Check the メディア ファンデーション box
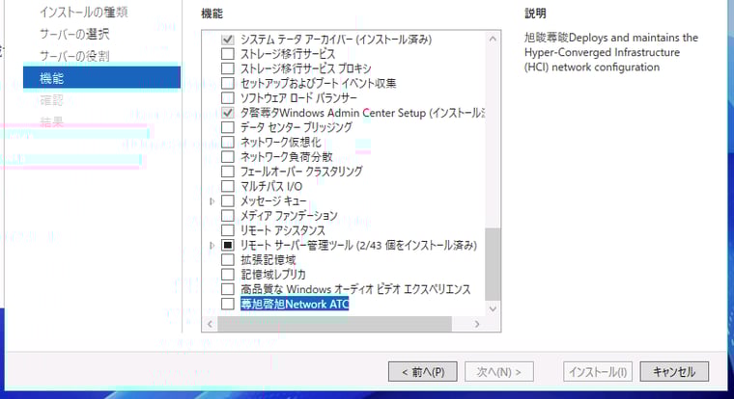This screenshot has height=399, width=734. click(228, 215)
